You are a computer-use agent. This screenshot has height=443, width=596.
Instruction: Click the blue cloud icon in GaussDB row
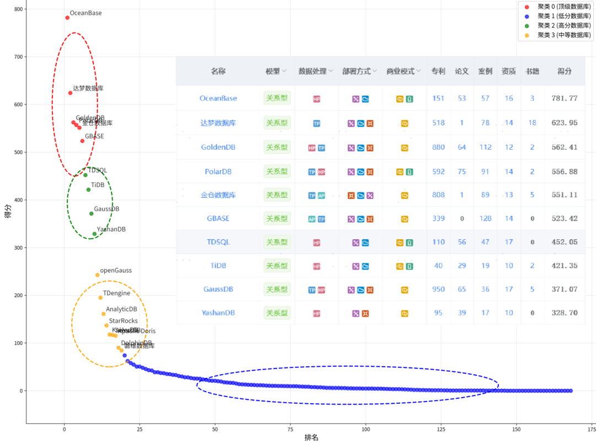point(360,290)
